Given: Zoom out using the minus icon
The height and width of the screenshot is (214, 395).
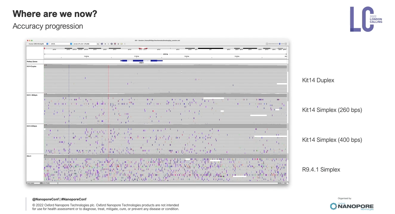Looking at the screenshot, I should (267, 44).
